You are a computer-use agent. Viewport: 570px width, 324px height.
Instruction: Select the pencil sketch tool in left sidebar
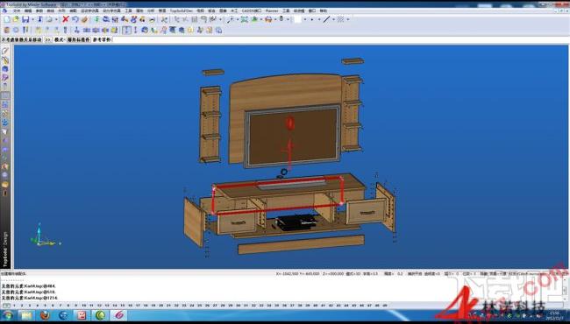[x=5, y=51]
